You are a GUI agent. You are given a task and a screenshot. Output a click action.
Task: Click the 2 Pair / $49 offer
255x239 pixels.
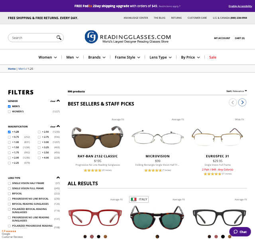pyautogui.click(x=218, y=169)
